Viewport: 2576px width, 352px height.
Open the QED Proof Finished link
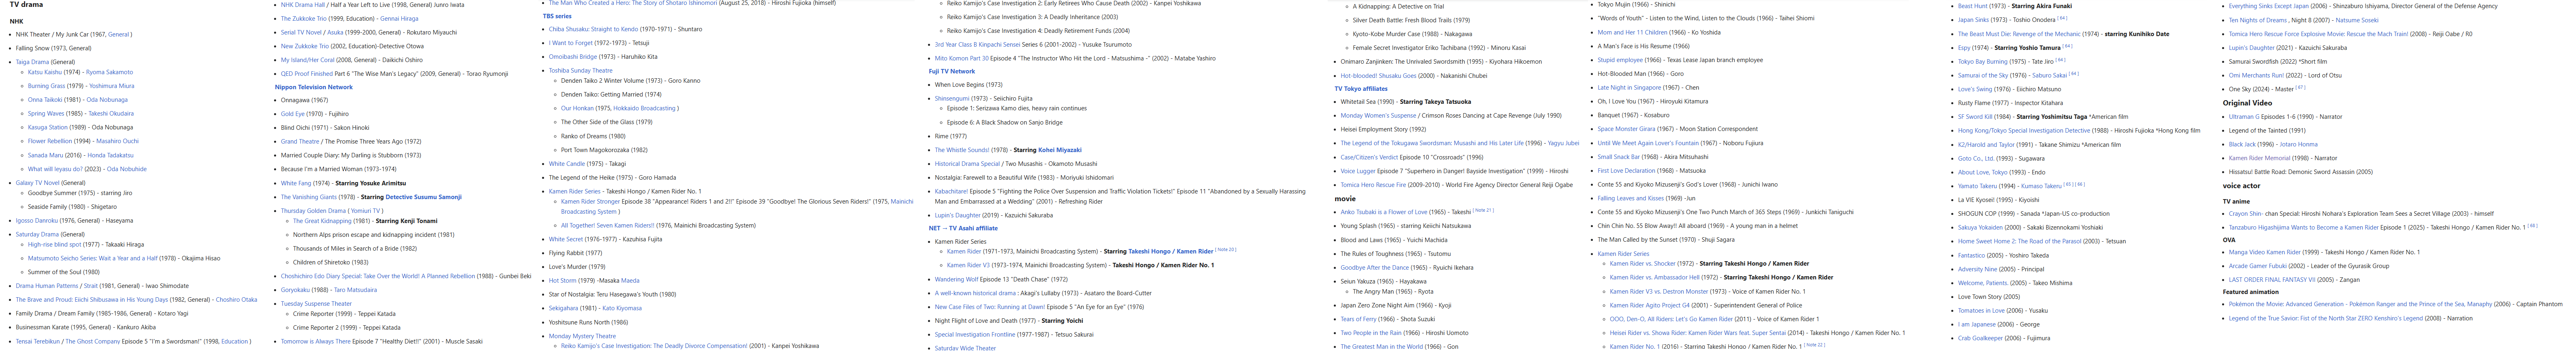[x=307, y=73]
